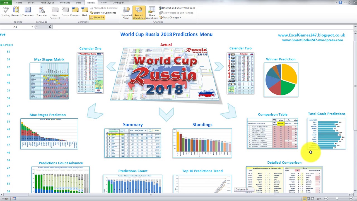Click Show All Comments
The width and height of the screenshot is (357, 201).
coord(103,13)
